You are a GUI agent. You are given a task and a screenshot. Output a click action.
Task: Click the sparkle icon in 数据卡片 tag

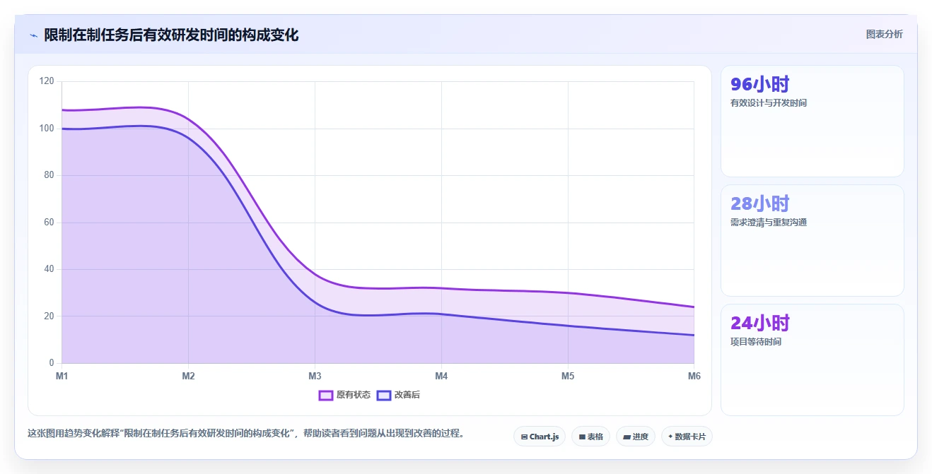670,437
